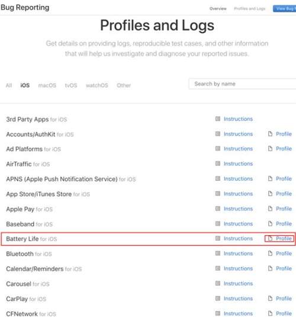Switch to the watchOS filter tab
The width and height of the screenshot is (296, 317).
pyautogui.click(x=96, y=85)
